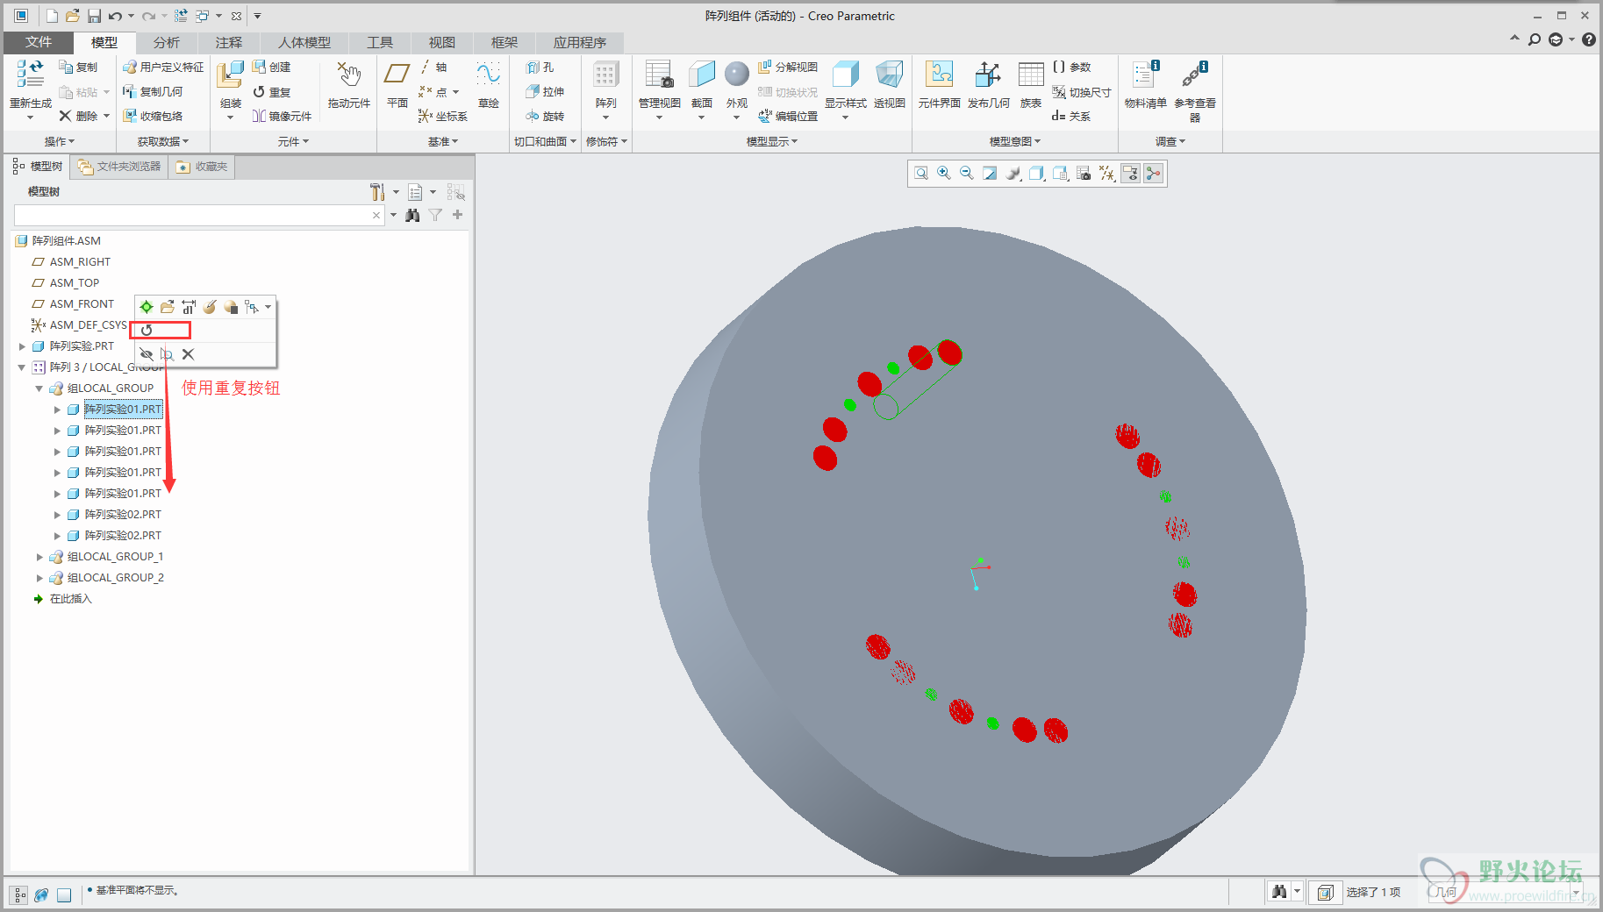Image resolution: width=1603 pixels, height=912 pixels.
Task: Click the Save icon in the quick access toolbar
Action: tap(94, 16)
